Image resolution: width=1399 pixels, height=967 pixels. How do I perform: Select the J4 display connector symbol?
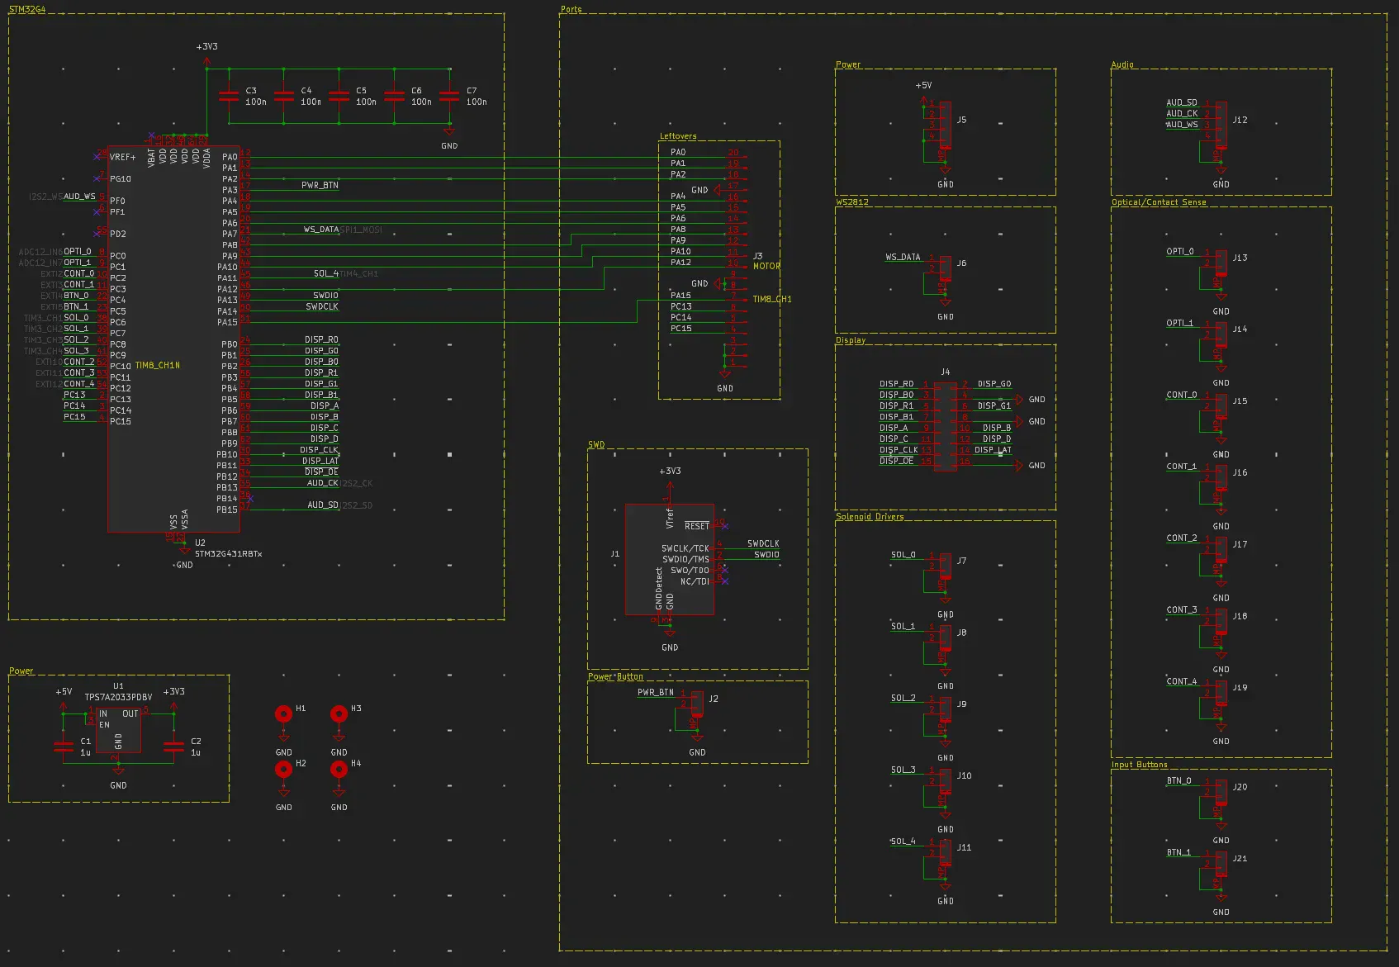[945, 427]
